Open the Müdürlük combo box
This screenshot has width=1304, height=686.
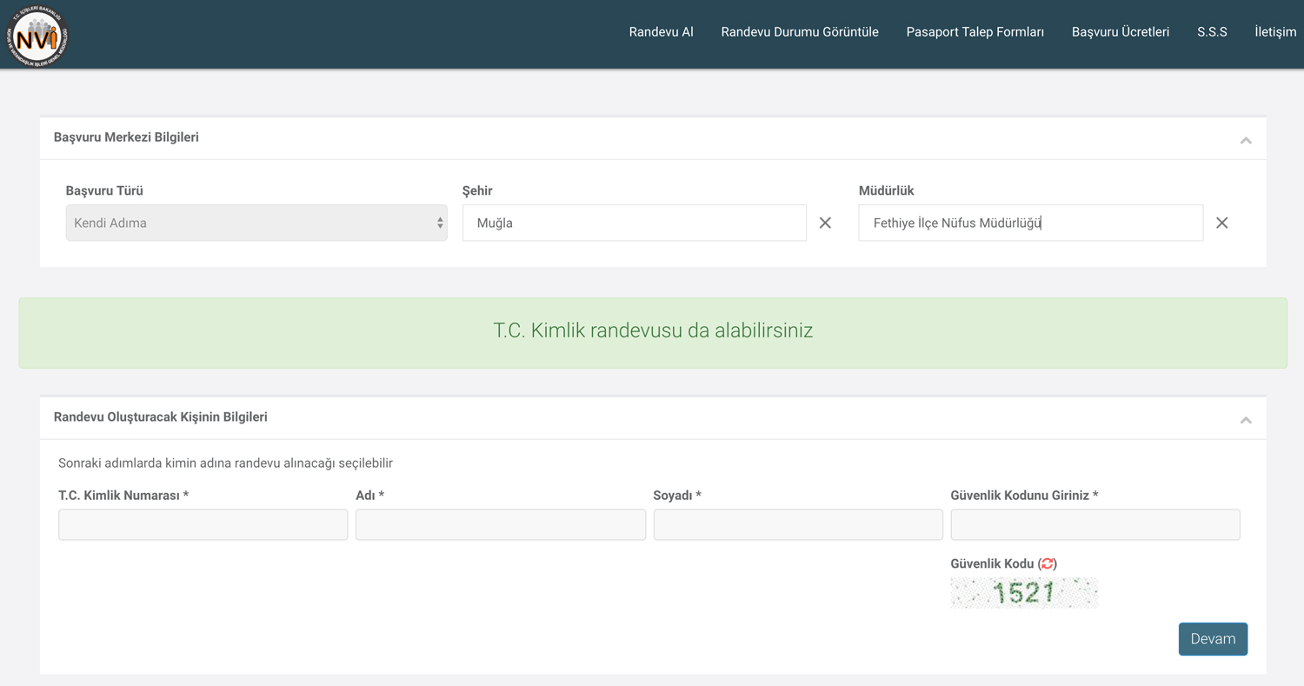[x=1030, y=223]
